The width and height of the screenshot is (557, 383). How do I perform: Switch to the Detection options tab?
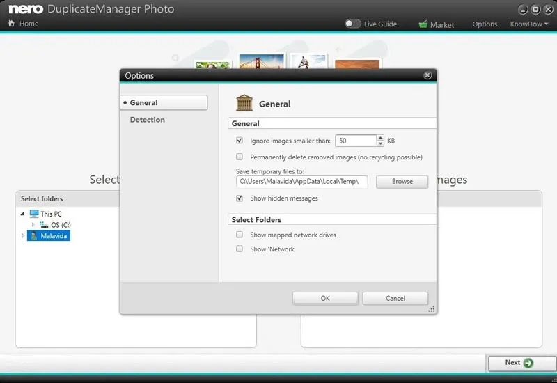(x=148, y=120)
